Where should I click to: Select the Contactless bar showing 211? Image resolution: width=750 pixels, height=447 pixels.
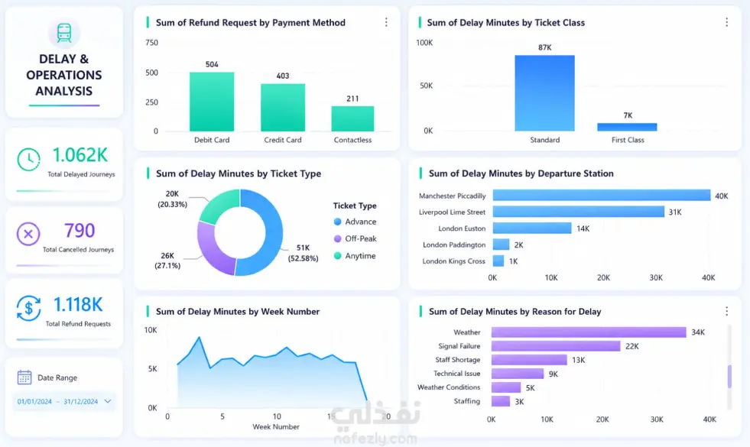pos(352,118)
